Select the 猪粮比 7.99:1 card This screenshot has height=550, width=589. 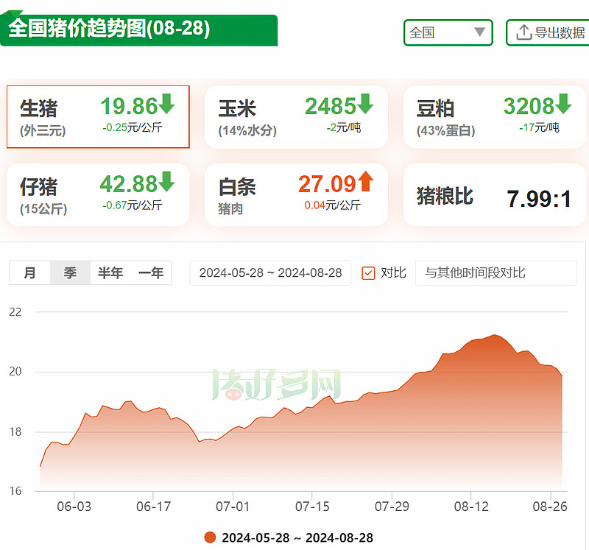[x=495, y=194]
